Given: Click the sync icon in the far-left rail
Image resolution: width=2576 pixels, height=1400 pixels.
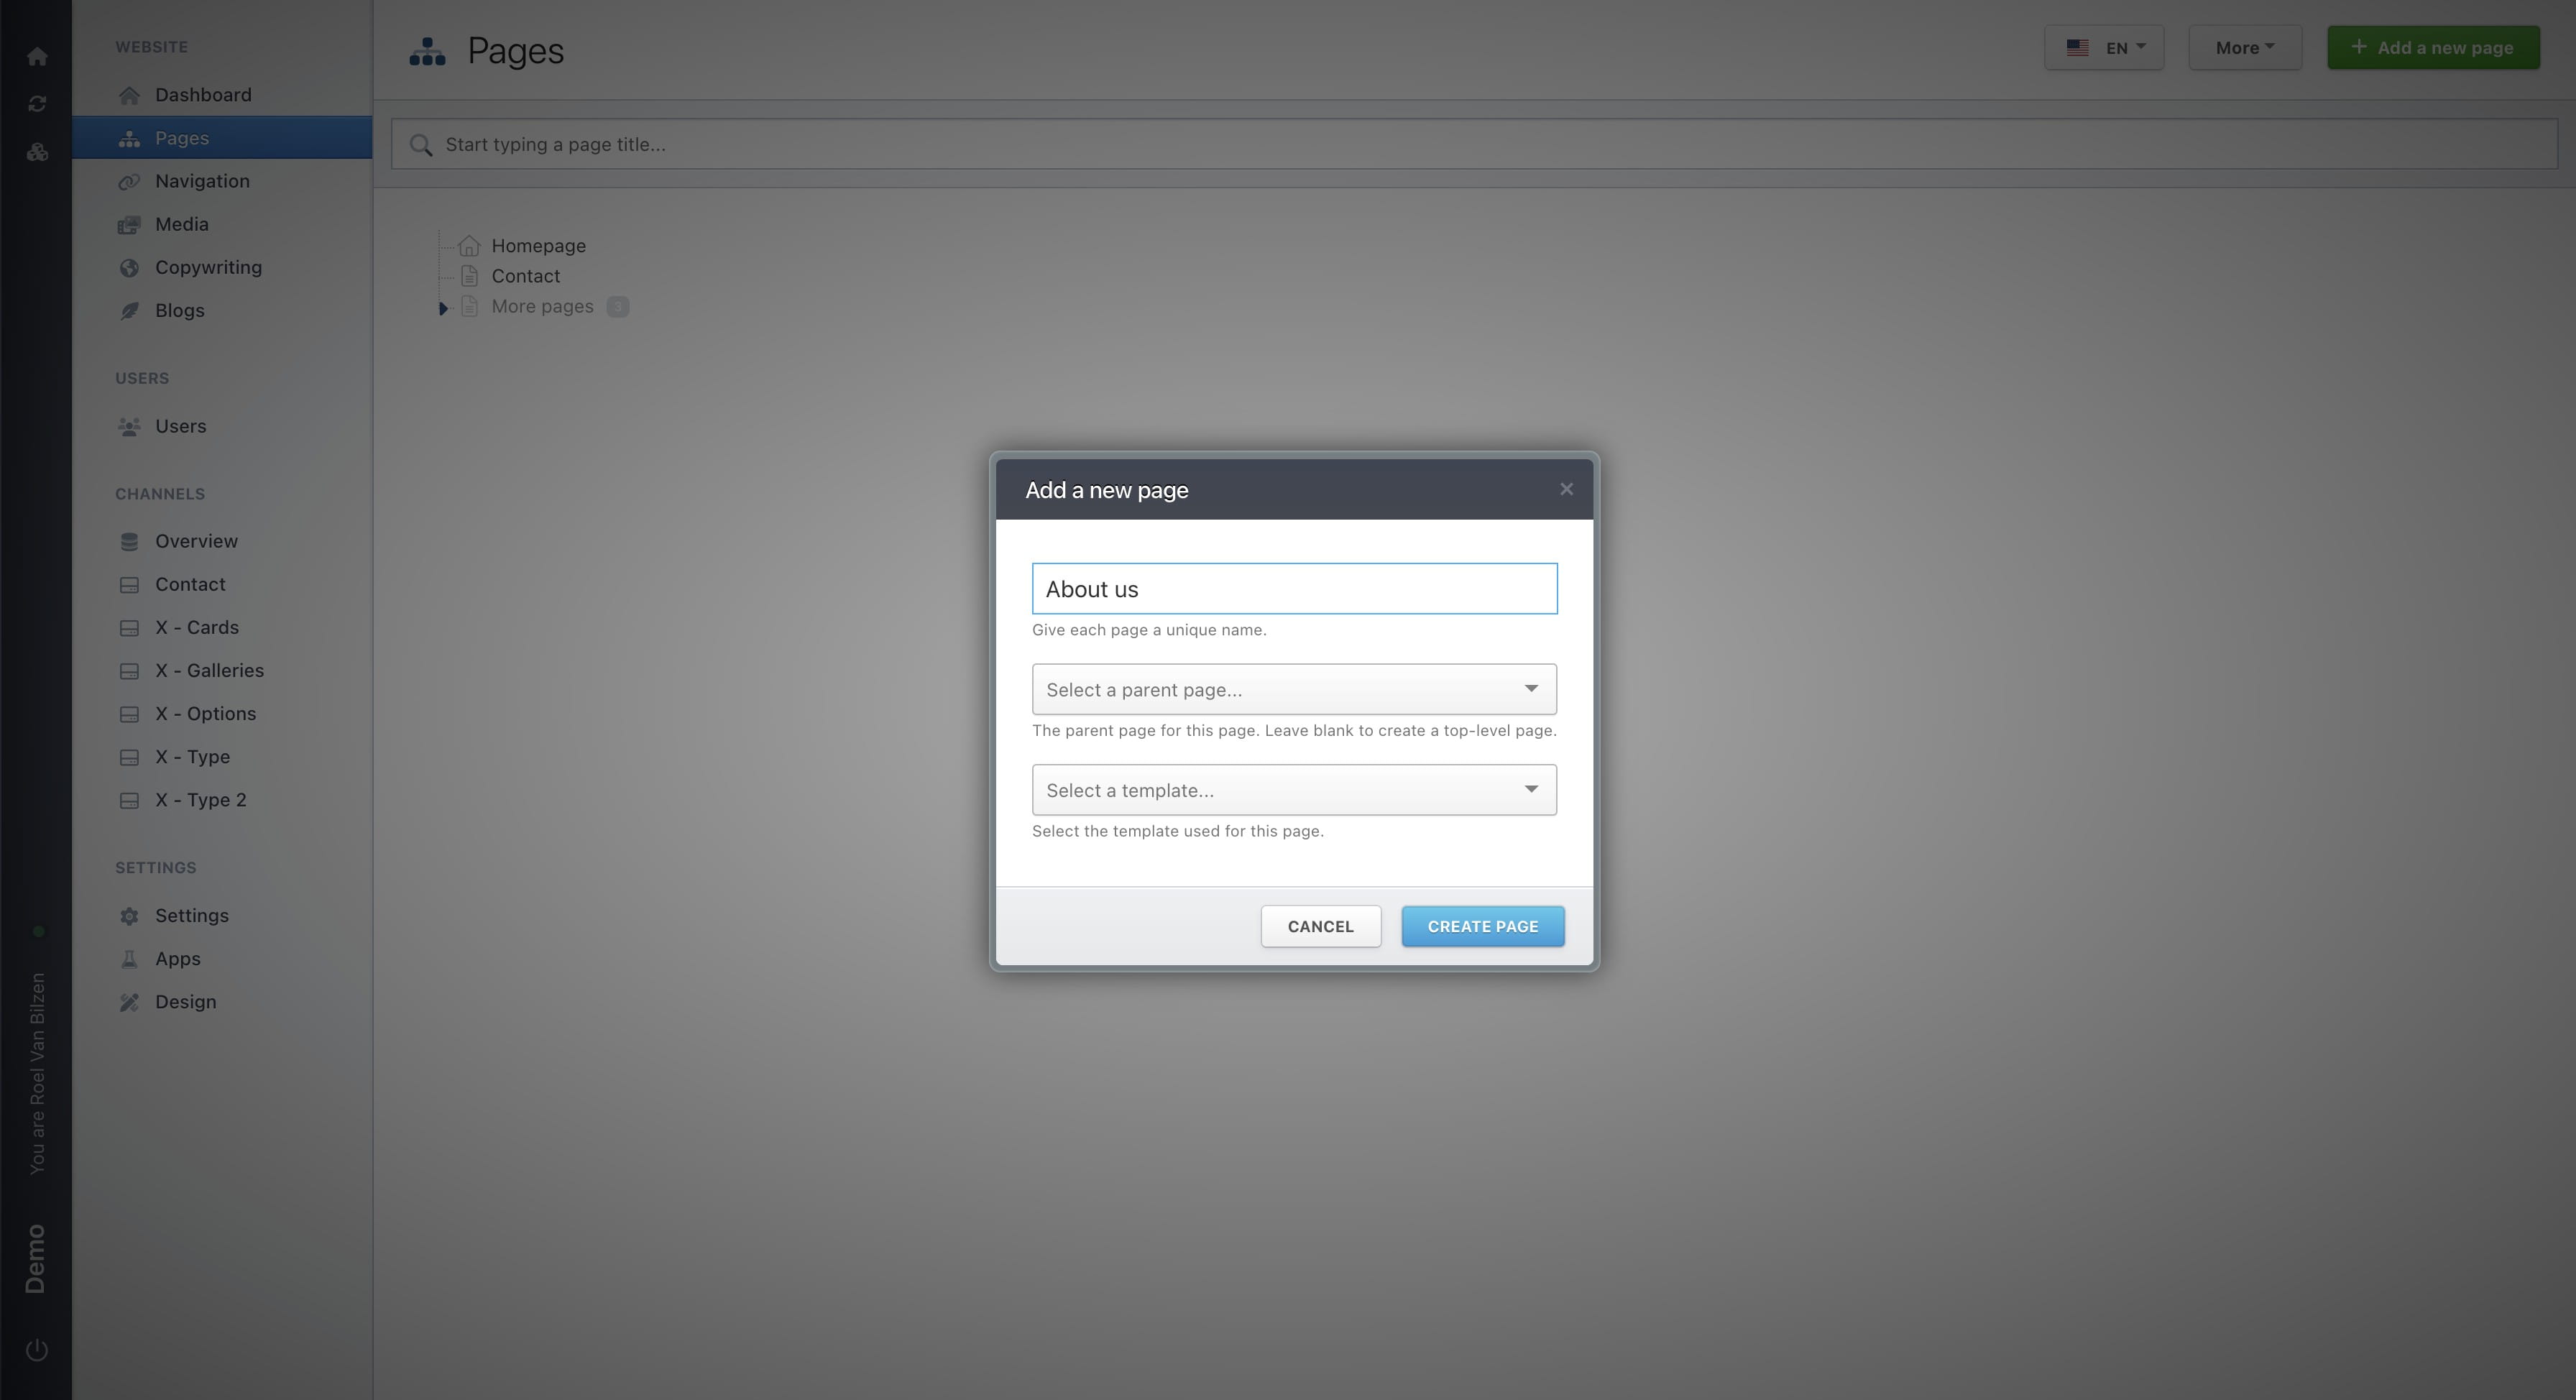Looking at the screenshot, I should click(37, 103).
